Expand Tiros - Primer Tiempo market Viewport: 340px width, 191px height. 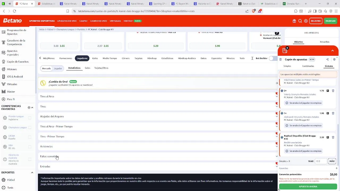(x=158, y=137)
